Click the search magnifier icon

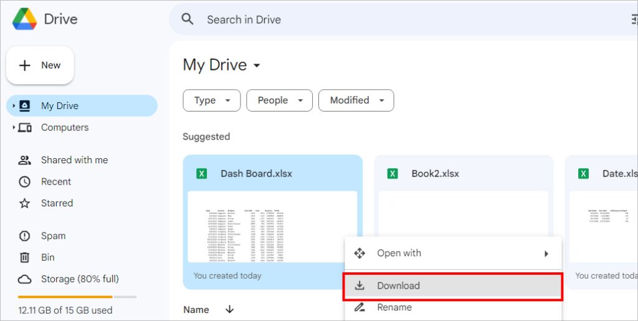click(x=187, y=19)
